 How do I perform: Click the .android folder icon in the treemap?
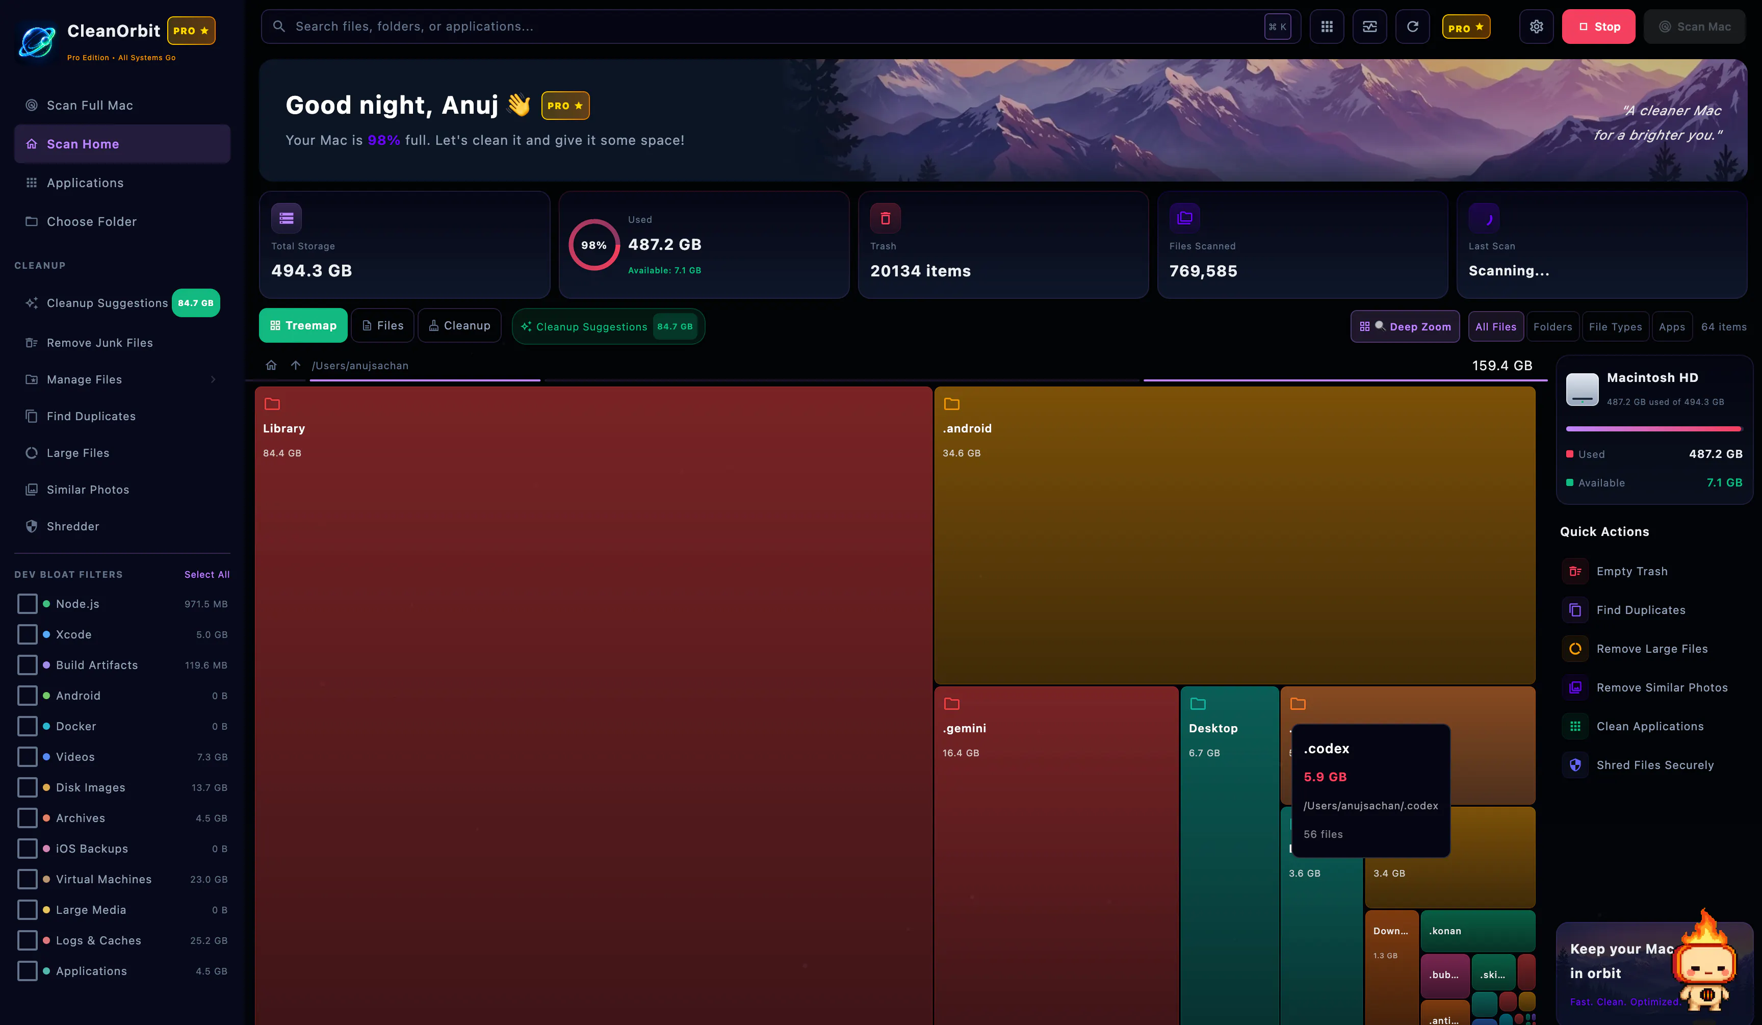pos(952,404)
